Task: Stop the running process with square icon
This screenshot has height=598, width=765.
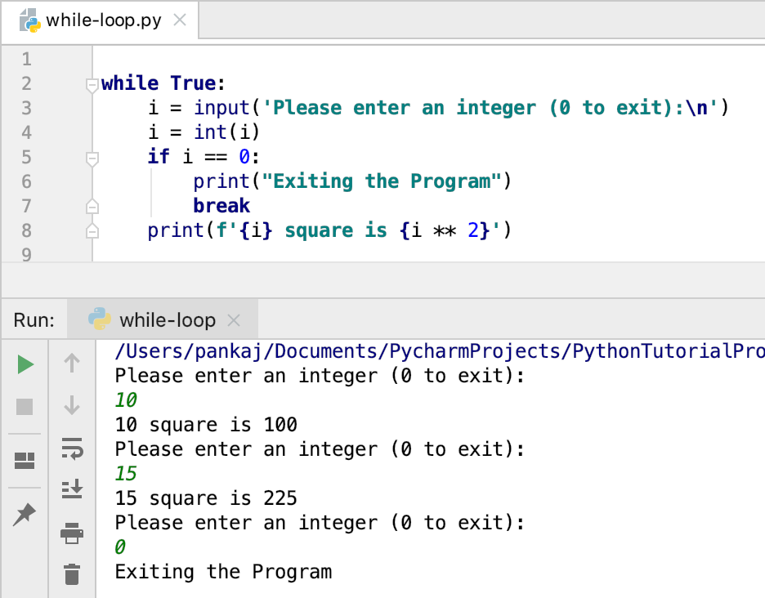Action: [x=25, y=406]
